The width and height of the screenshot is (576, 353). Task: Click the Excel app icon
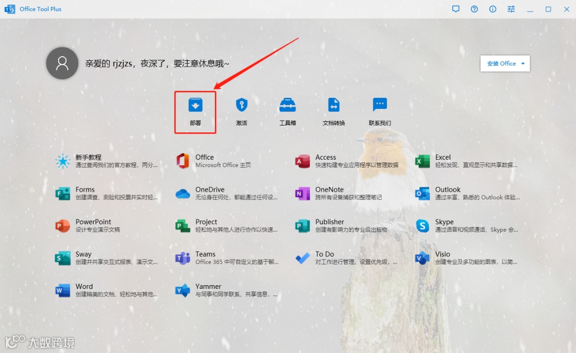[x=422, y=161]
